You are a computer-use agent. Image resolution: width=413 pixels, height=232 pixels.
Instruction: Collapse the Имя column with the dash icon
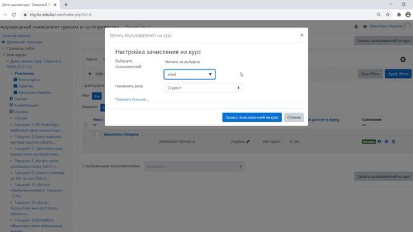click(x=95, y=125)
